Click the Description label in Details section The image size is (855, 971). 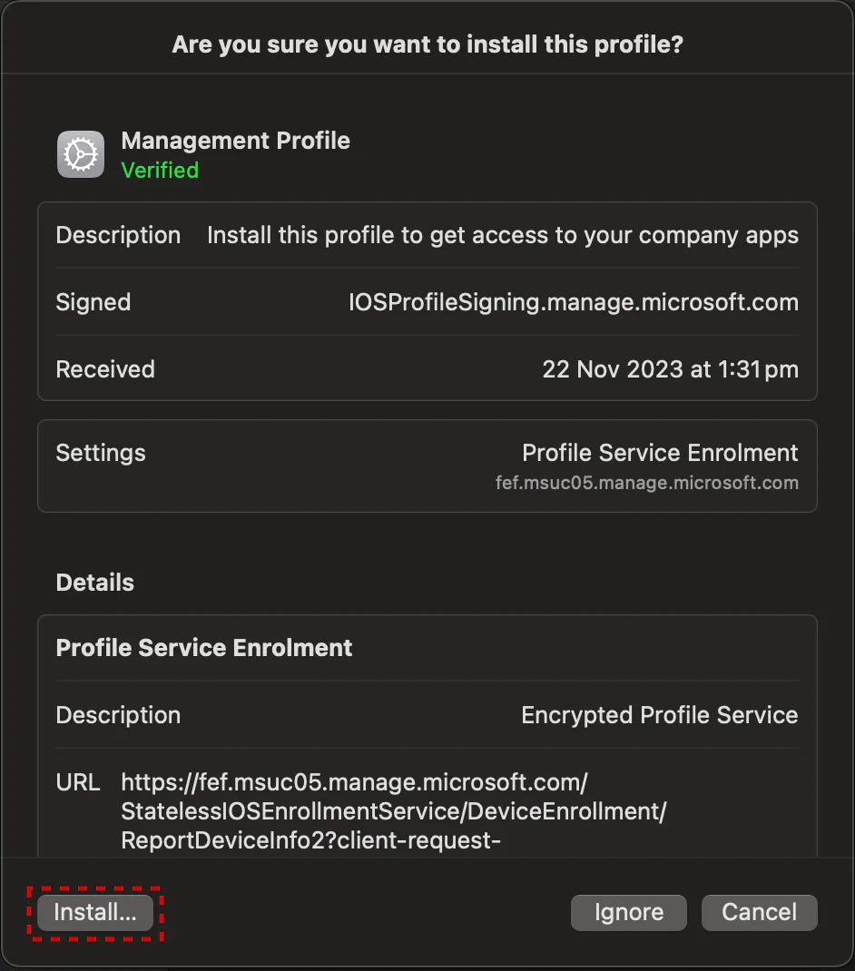tap(118, 715)
